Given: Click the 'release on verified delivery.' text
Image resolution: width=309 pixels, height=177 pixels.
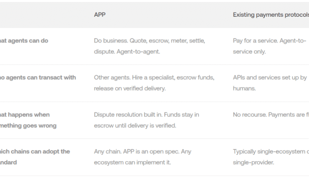Looking at the screenshot, I should click(x=130, y=88).
